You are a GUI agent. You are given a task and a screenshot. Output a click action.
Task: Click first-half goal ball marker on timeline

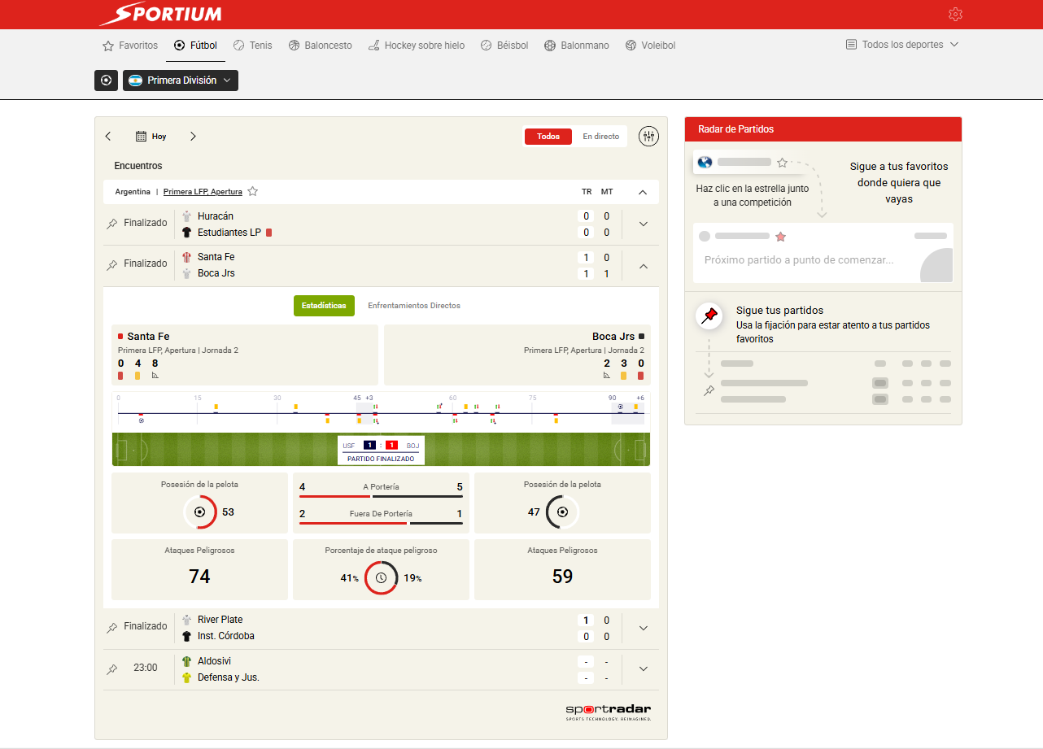point(142,420)
